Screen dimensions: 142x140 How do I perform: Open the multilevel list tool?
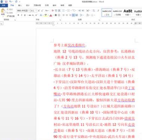[x=74, y=11]
